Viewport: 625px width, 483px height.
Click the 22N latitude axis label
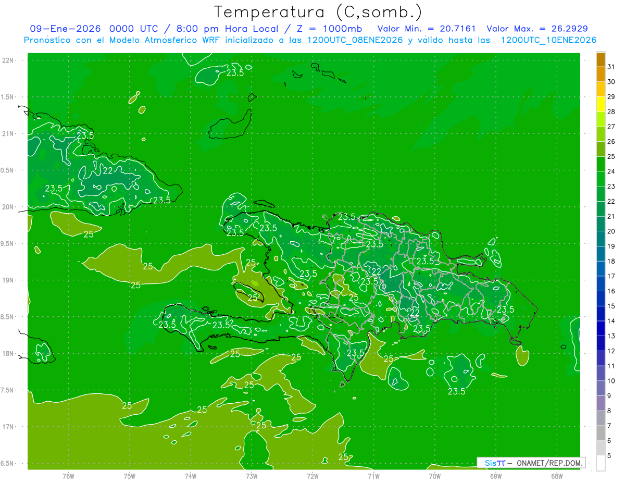point(8,60)
